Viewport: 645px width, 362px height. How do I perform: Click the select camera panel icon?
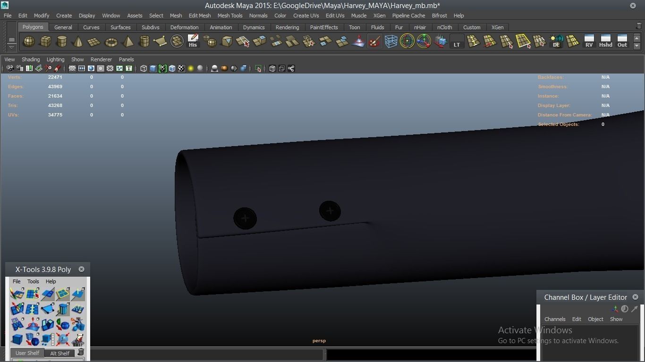tap(10, 68)
